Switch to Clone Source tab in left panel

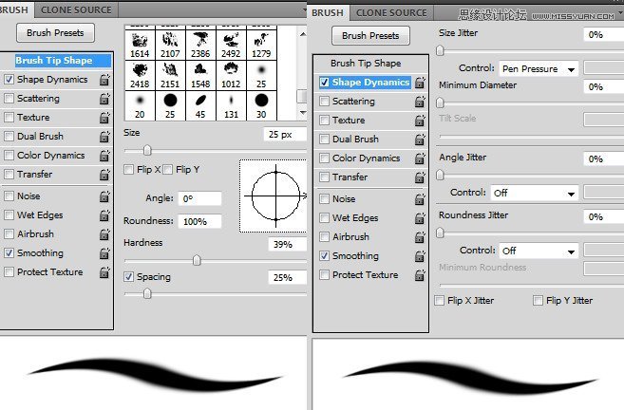pos(76,9)
